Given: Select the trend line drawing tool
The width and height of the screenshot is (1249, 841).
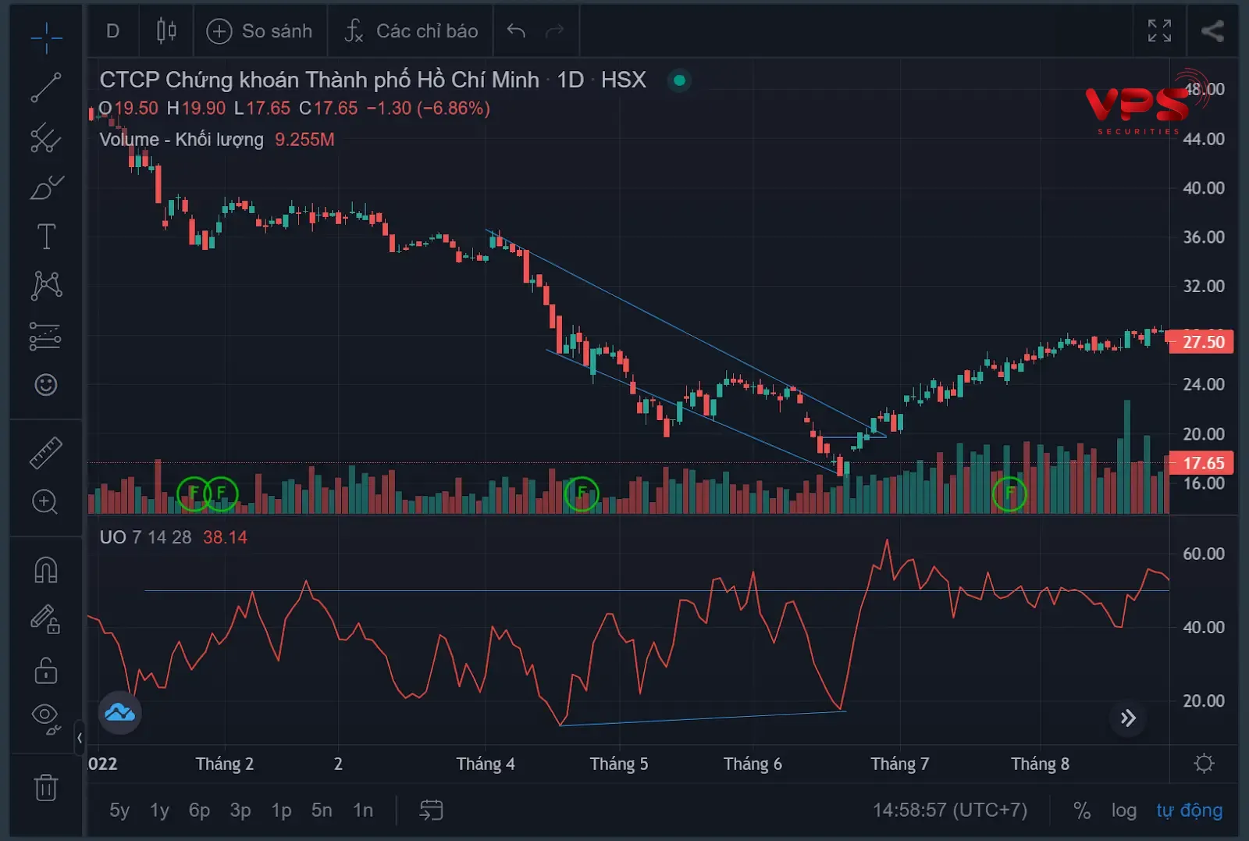Looking at the screenshot, I should (46, 87).
